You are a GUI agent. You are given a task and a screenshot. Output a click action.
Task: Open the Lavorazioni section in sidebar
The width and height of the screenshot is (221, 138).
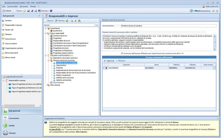(x=14, y=118)
